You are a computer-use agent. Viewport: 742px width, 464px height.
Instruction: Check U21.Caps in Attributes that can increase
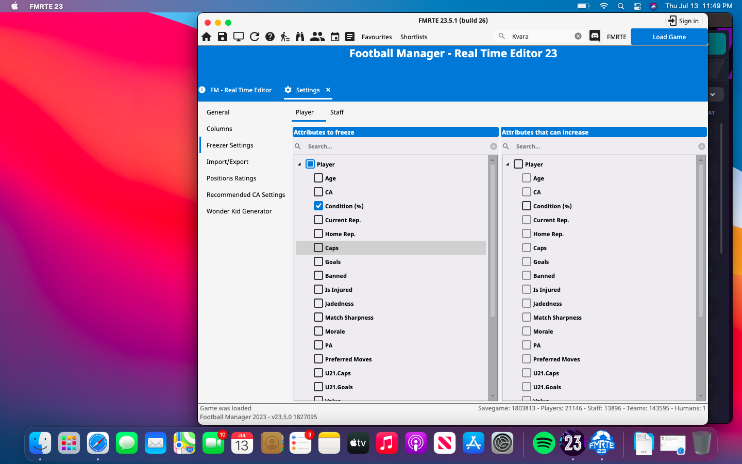[x=527, y=373]
